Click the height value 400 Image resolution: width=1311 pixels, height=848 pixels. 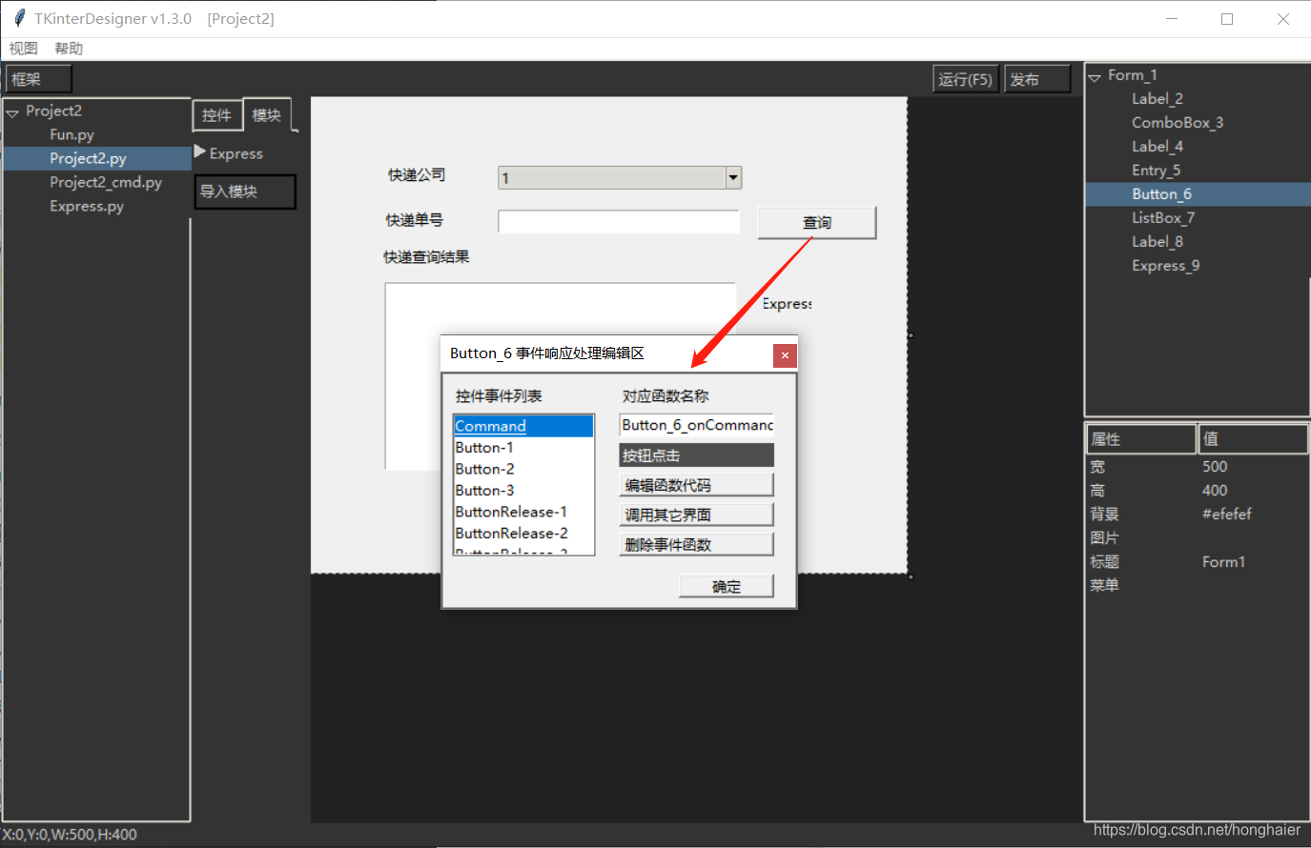click(x=1215, y=491)
